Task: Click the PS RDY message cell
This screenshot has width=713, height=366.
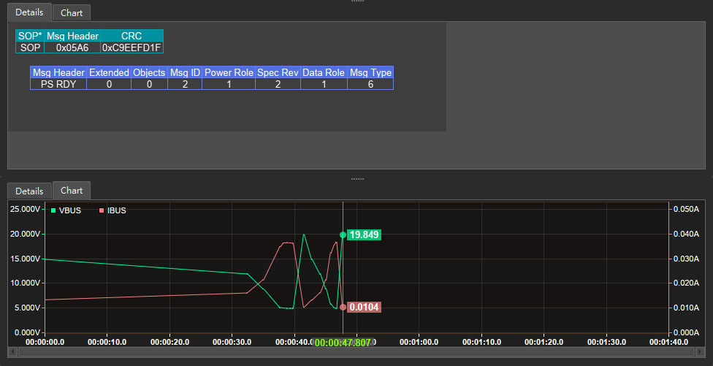Action: coord(58,84)
